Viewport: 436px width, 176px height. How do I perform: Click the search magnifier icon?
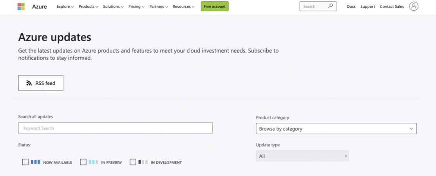(x=330, y=6)
